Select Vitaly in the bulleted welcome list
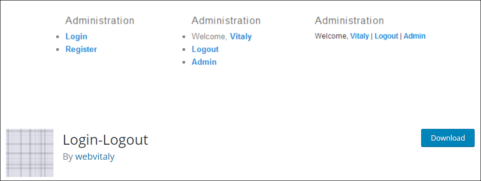The height and width of the screenshot is (181, 481). pos(241,36)
